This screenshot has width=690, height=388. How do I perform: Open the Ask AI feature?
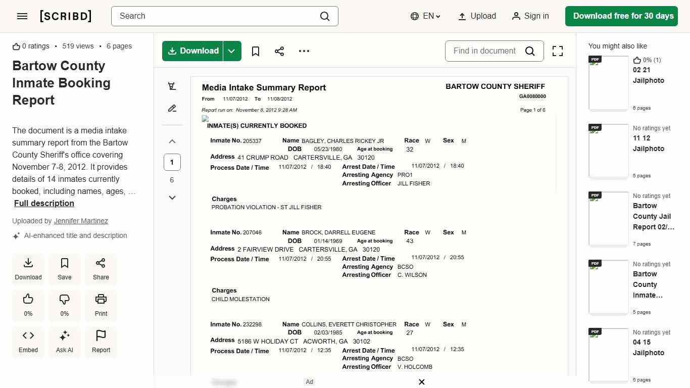[64, 342]
